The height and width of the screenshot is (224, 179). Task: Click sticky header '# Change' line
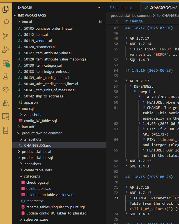[x=134, y=21]
